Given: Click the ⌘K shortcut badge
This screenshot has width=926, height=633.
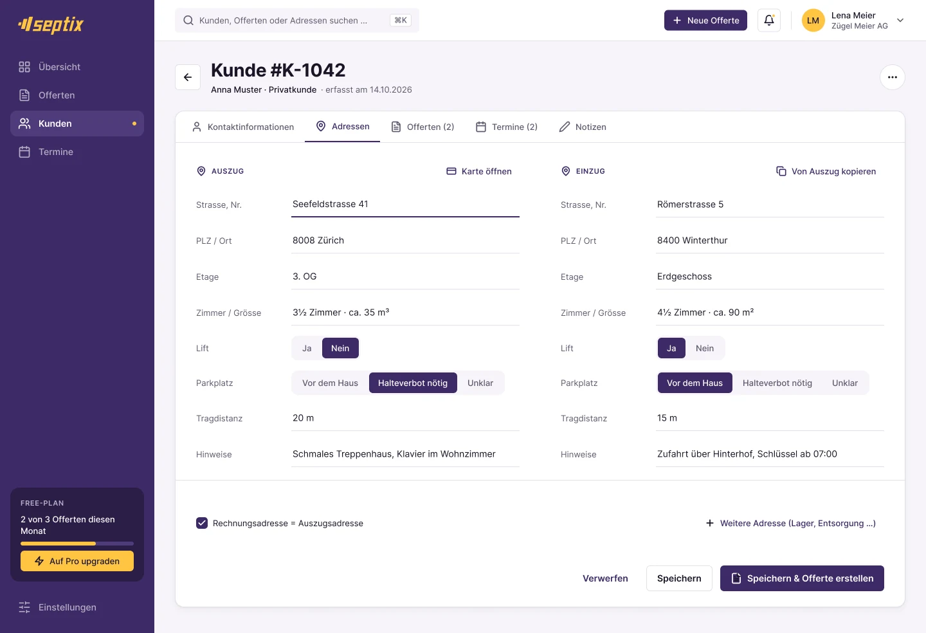Looking at the screenshot, I should pyautogui.click(x=401, y=21).
